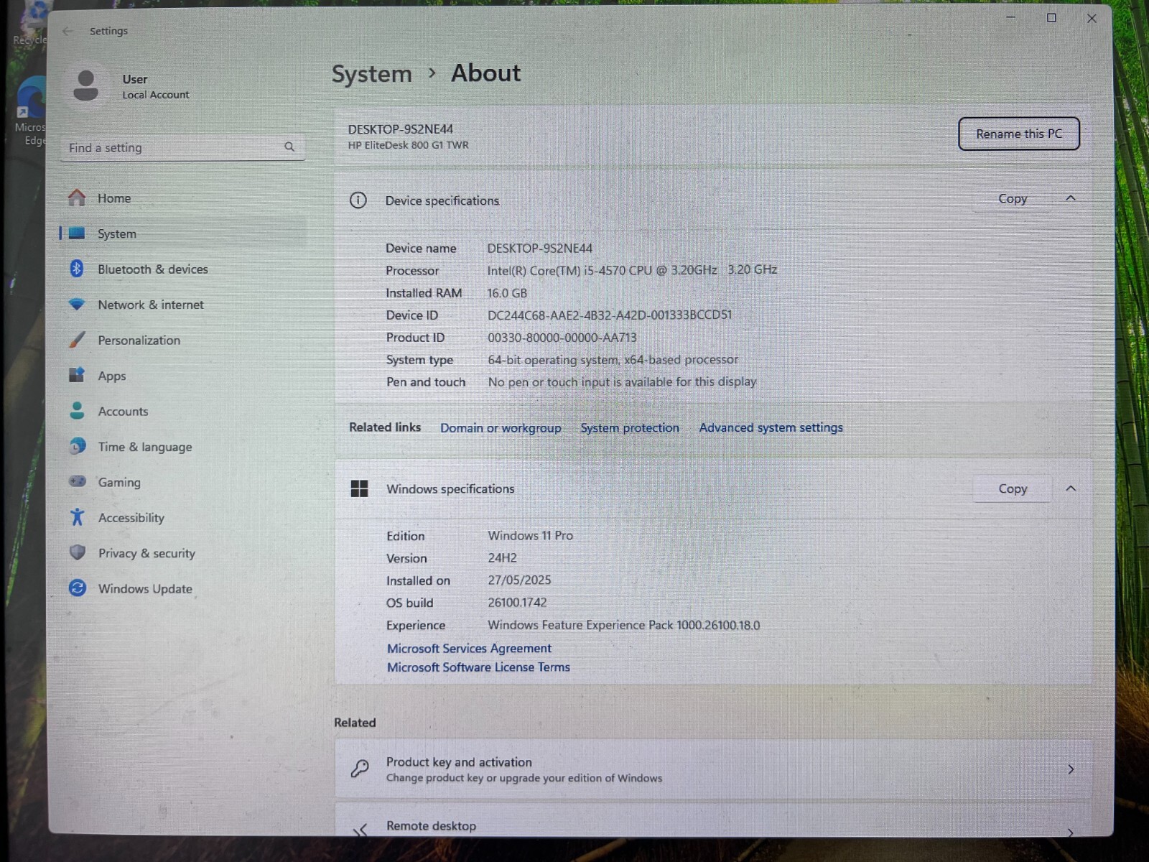Viewport: 1149px width, 862px height.
Task: Click the Edition value Windows 11 Pro
Action: [530, 535]
